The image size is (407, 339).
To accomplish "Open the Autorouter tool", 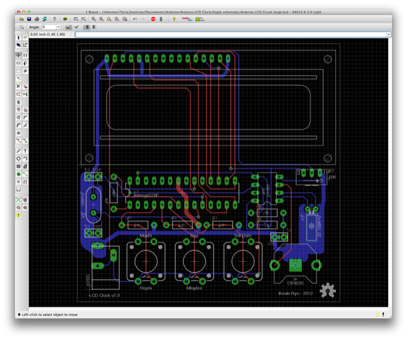I will point(25,200).
